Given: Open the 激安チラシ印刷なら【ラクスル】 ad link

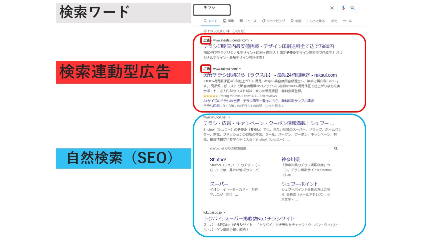Looking at the screenshot, I should point(270,75).
